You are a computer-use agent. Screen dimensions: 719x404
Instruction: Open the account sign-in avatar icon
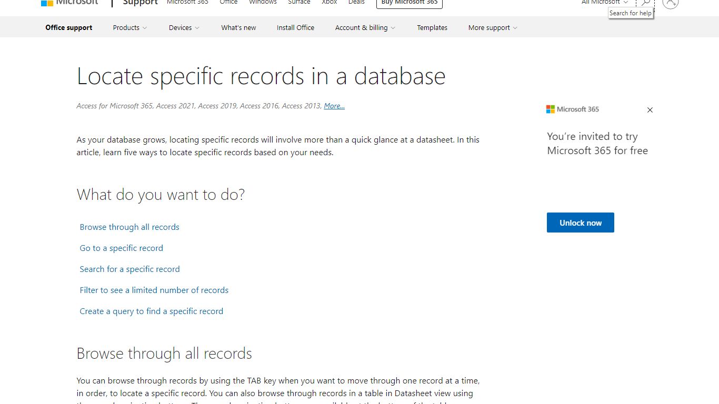[670, 3]
